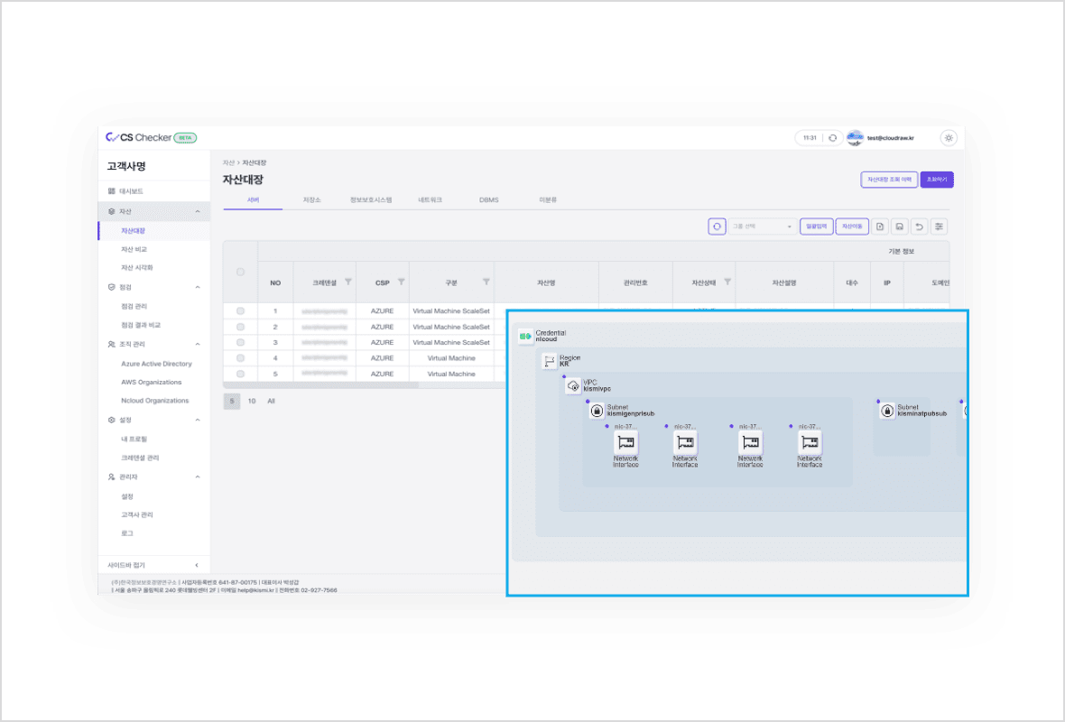Click the save disk icon in the toolbar

[x=899, y=227]
